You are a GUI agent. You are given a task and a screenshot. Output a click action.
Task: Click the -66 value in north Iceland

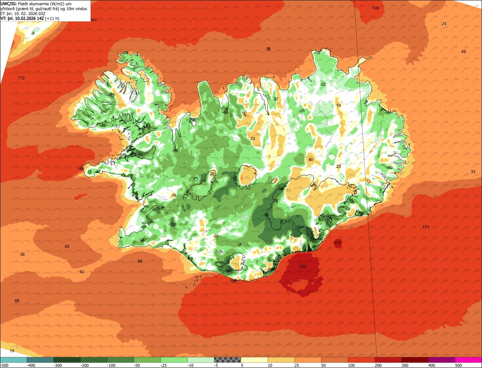[225, 112]
